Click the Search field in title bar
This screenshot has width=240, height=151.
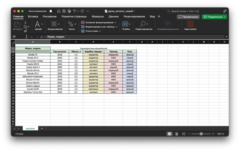[194, 11]
